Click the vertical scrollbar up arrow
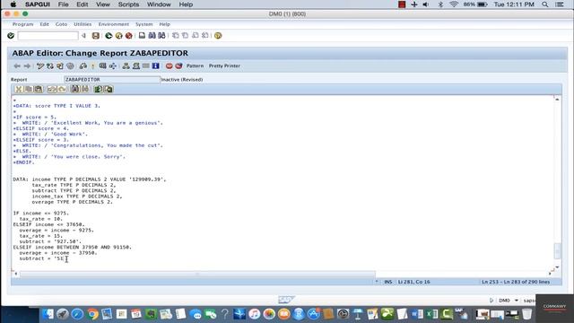 (557, 100)
